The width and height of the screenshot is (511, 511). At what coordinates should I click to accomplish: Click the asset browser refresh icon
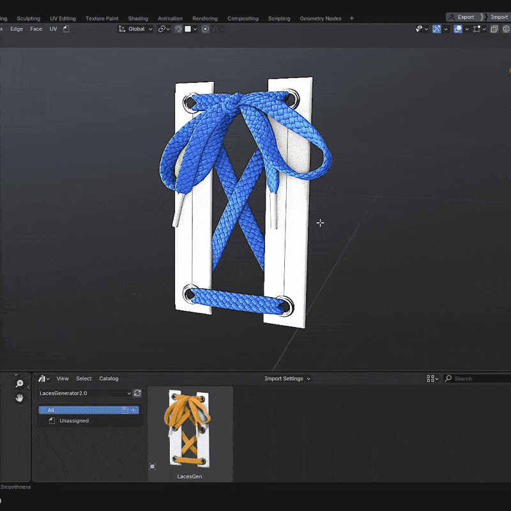(x=137, y=393)
